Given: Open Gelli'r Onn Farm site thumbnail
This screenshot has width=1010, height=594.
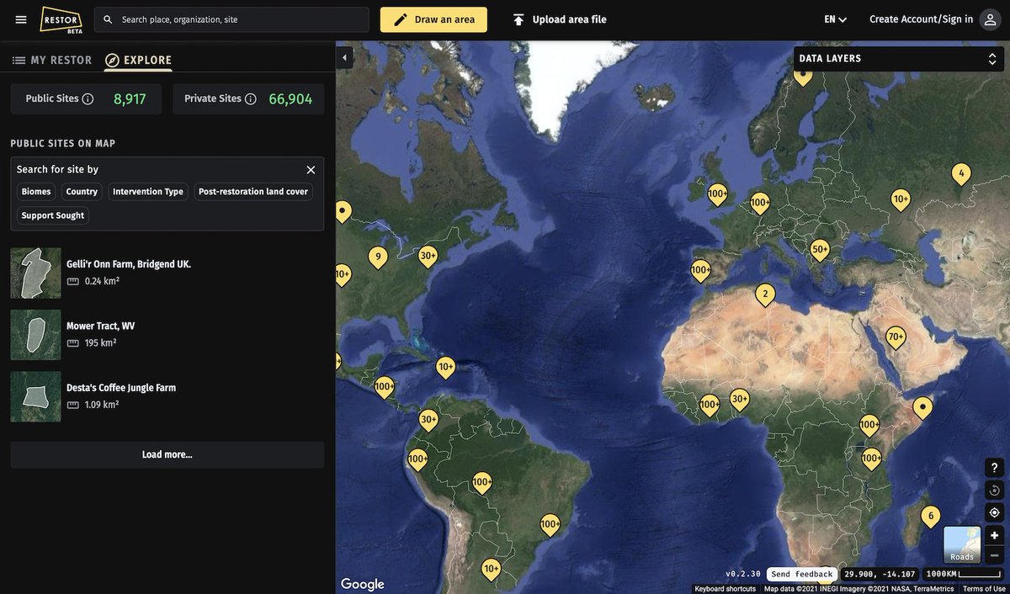Looking at the screenshot, I should tap(35, 273).
